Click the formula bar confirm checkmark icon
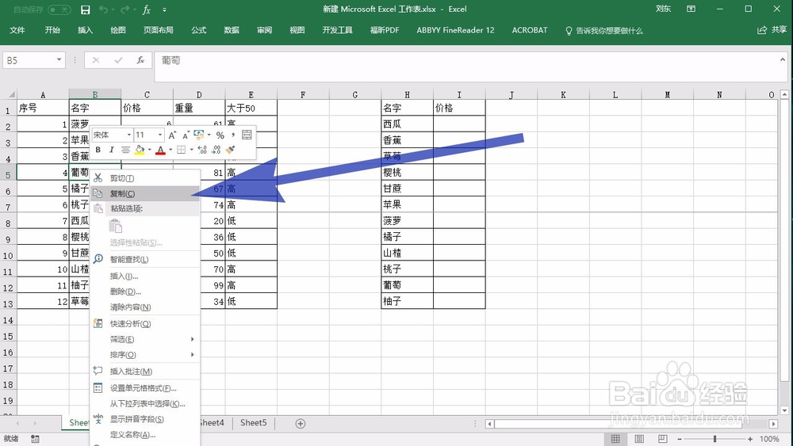The height and width of the screenshot is (446, 793). (118, 60)
